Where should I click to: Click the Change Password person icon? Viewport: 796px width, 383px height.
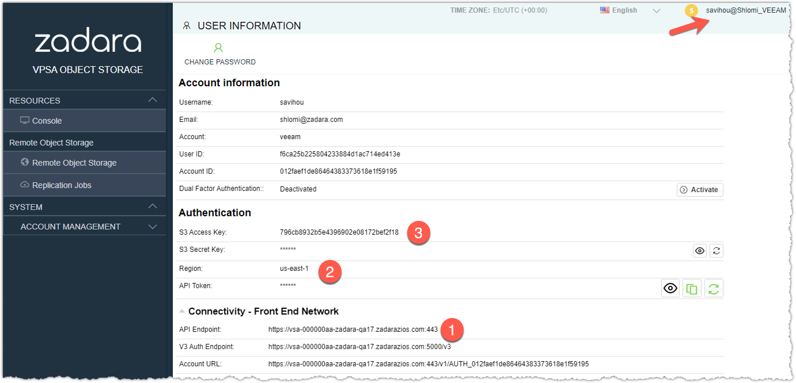[x=218, y=48]
